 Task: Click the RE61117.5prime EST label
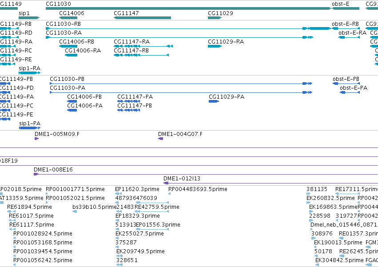(32, 225)
